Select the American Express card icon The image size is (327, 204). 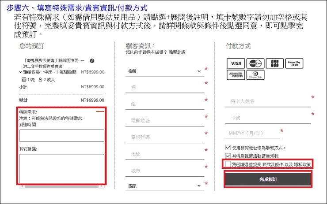[236, 75]
